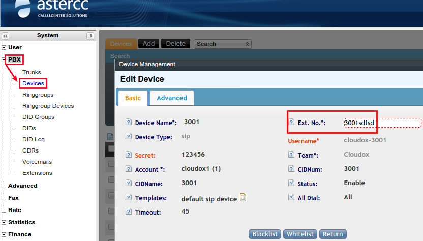This screenshot has height=241, width=423.
Task: Expand the Advanced tree node
Action: click(x=4, y=186)
